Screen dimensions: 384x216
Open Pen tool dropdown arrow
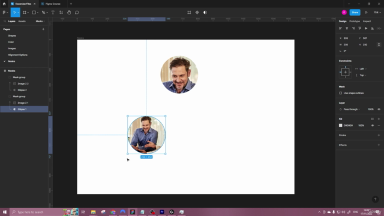click(47, 13)
